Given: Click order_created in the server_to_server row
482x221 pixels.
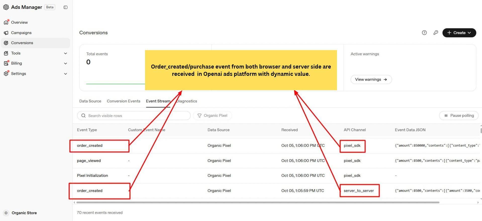Looking at the screenshot, I should coord(90,191).
